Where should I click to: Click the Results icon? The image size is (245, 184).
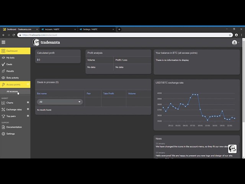coord(3,71)
